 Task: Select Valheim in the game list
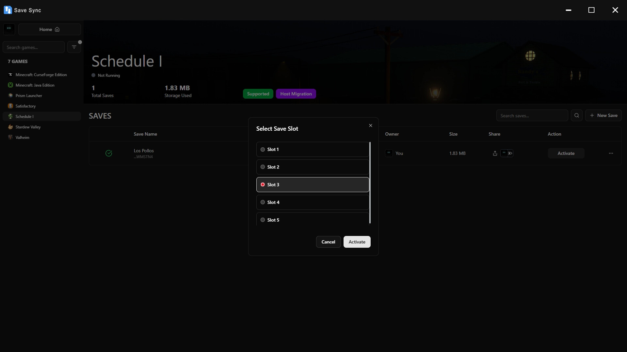tap(22, 137)
